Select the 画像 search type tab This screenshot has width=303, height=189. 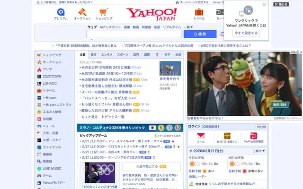126,27
